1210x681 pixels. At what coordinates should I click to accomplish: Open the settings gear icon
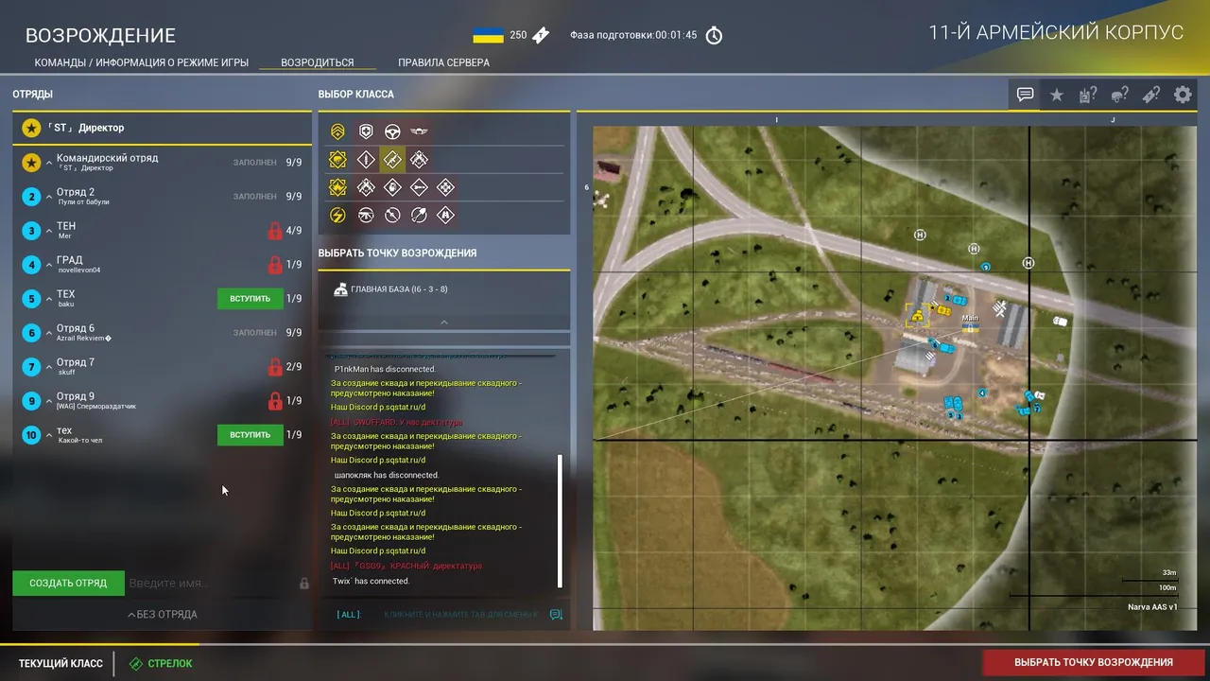[1183, 95]
